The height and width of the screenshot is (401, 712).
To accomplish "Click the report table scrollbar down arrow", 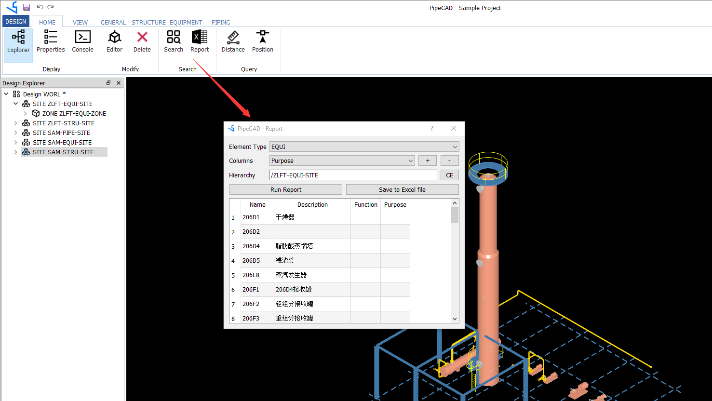I will pos(455,319).
